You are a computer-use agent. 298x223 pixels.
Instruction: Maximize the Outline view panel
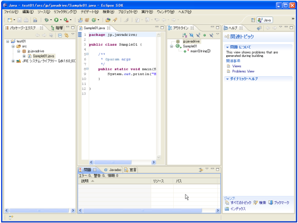coord(217,28)
